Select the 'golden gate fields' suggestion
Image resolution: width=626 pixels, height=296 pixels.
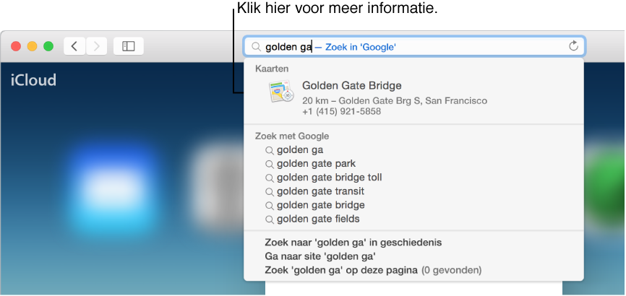[317, 219]
